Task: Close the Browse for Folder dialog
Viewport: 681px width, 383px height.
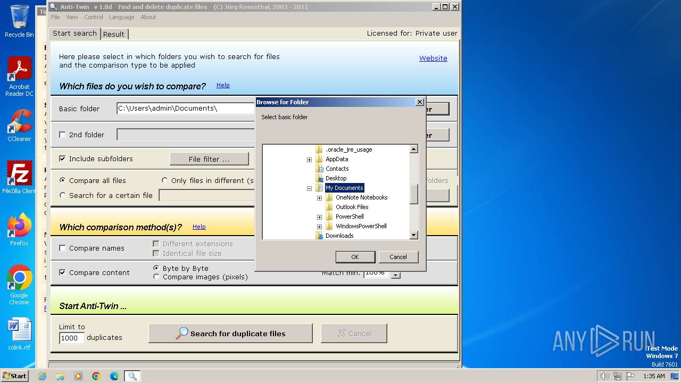Action: point(419,102)
